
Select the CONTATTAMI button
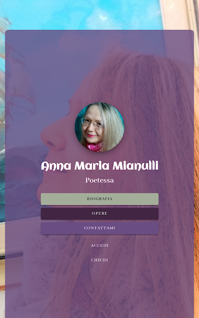coord(99,228)
